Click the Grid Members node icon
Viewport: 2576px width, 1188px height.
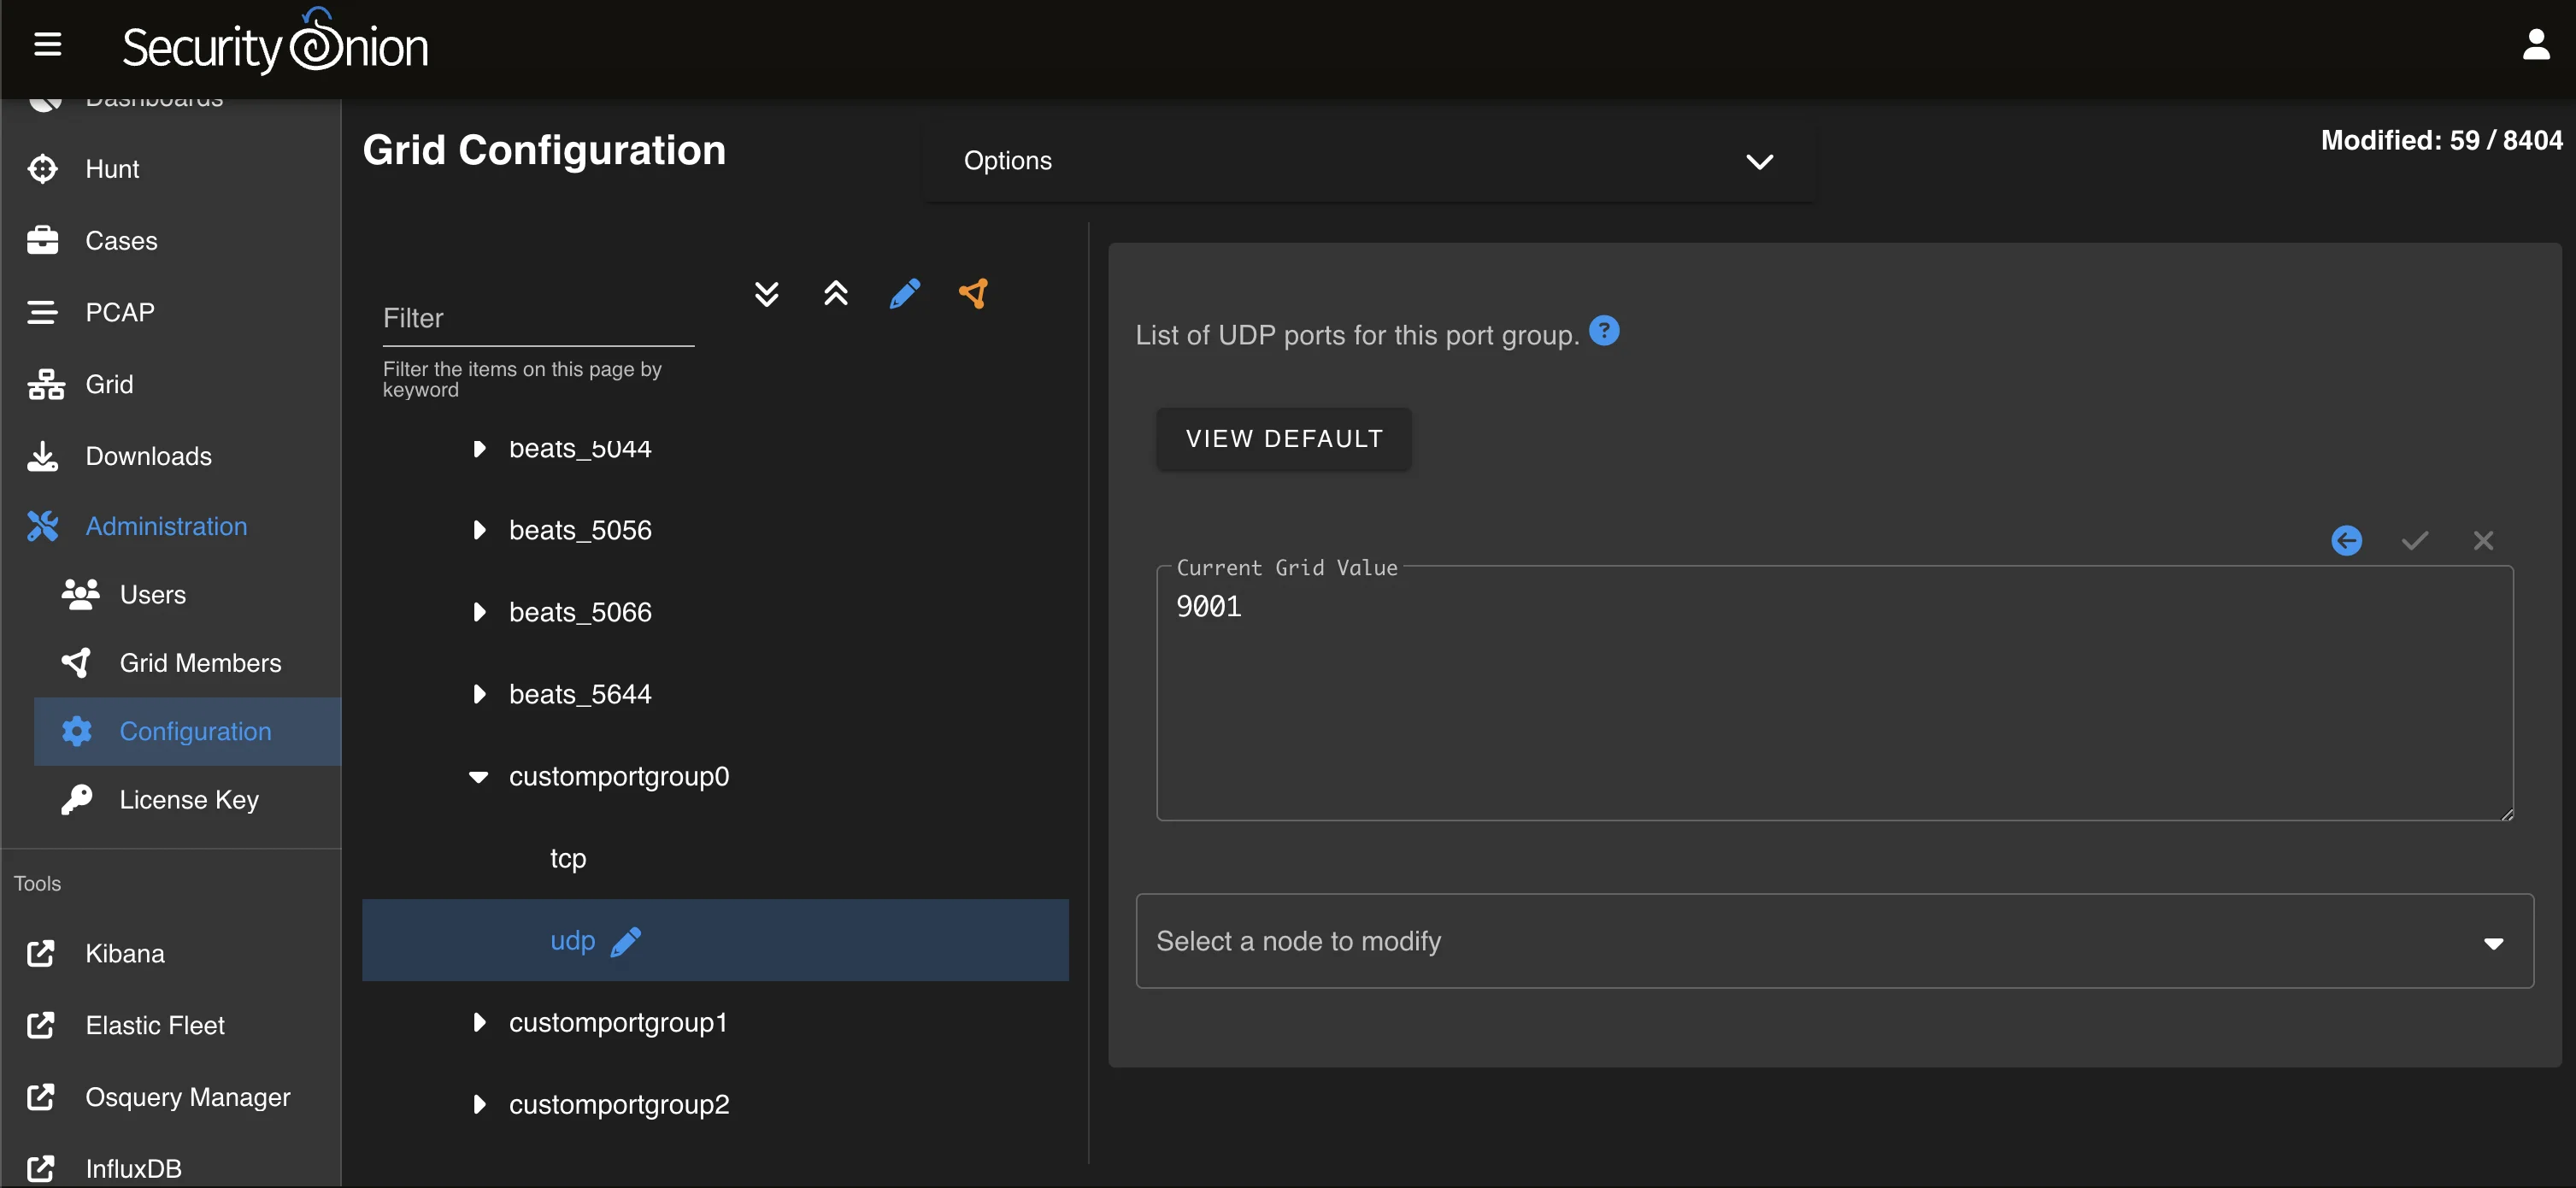(x=77, y=662)
